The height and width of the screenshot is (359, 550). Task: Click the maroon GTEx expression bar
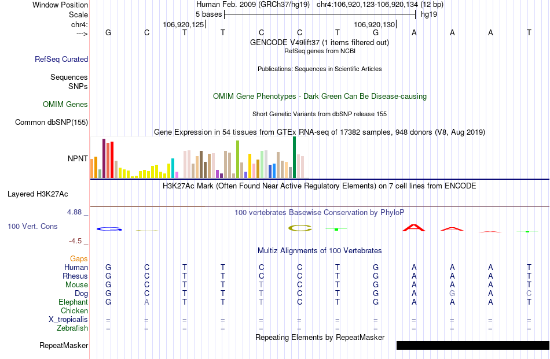(104, 158)
